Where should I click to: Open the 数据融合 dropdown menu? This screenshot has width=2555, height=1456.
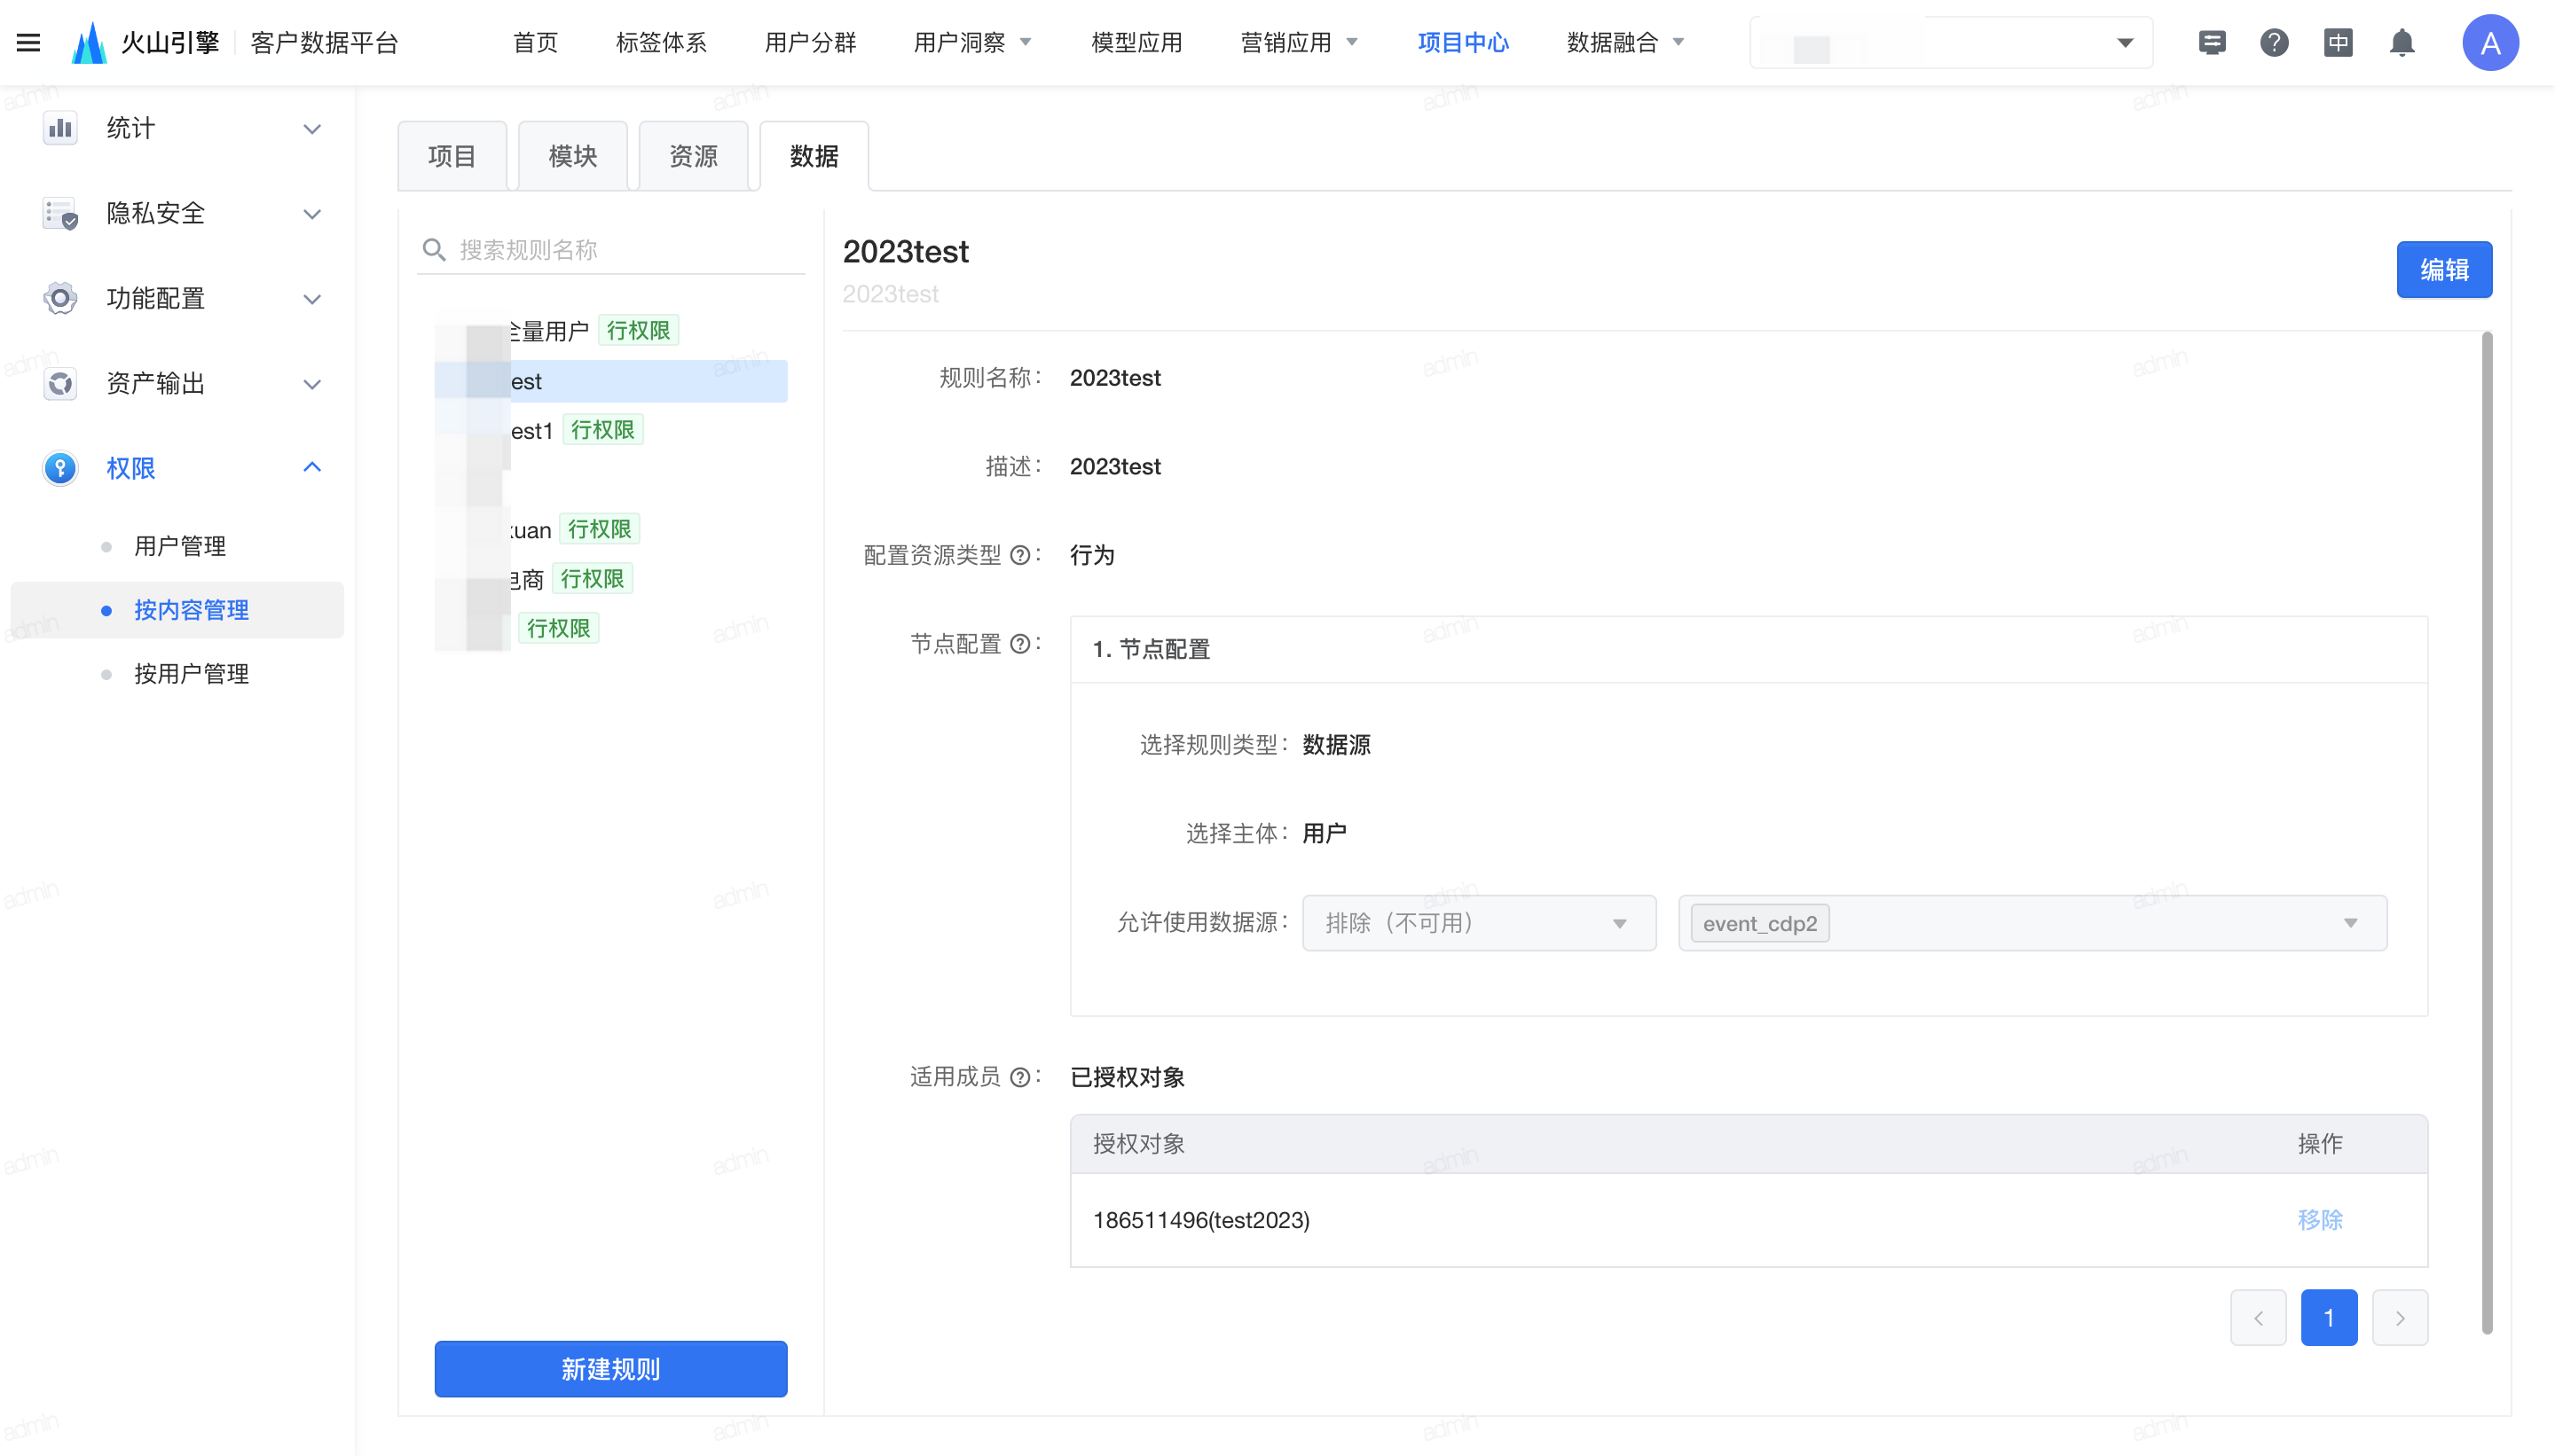pos(1624,43)
